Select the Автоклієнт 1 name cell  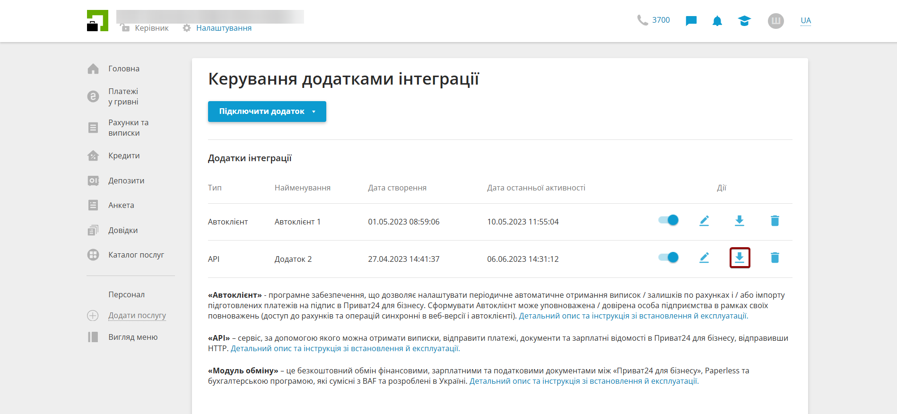297,222
